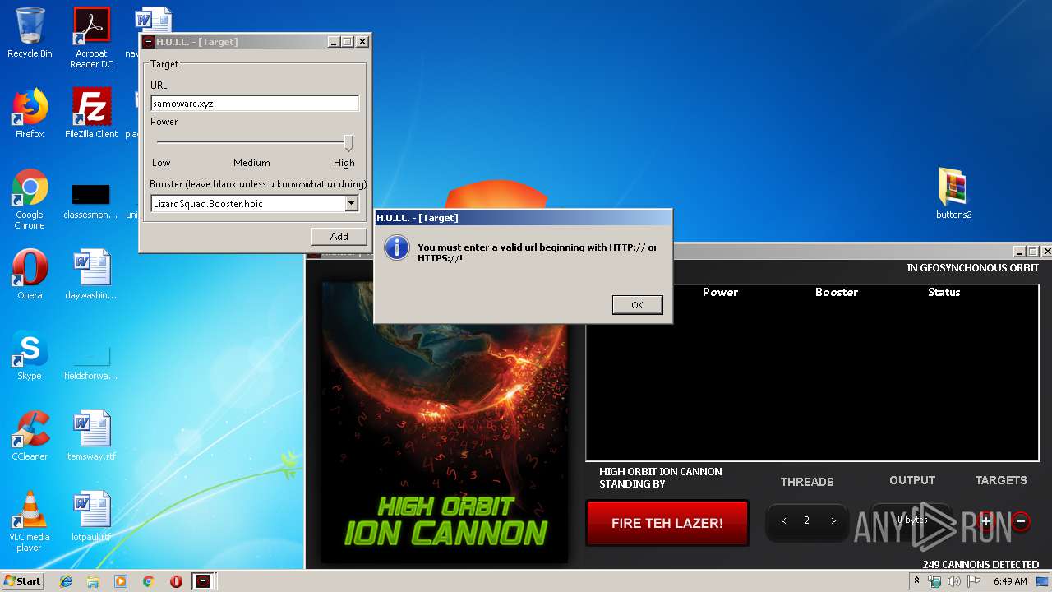The image size is (1052, 592).
Task: Click the High Orbit Ion Cannon poster image
Action: 444,422
